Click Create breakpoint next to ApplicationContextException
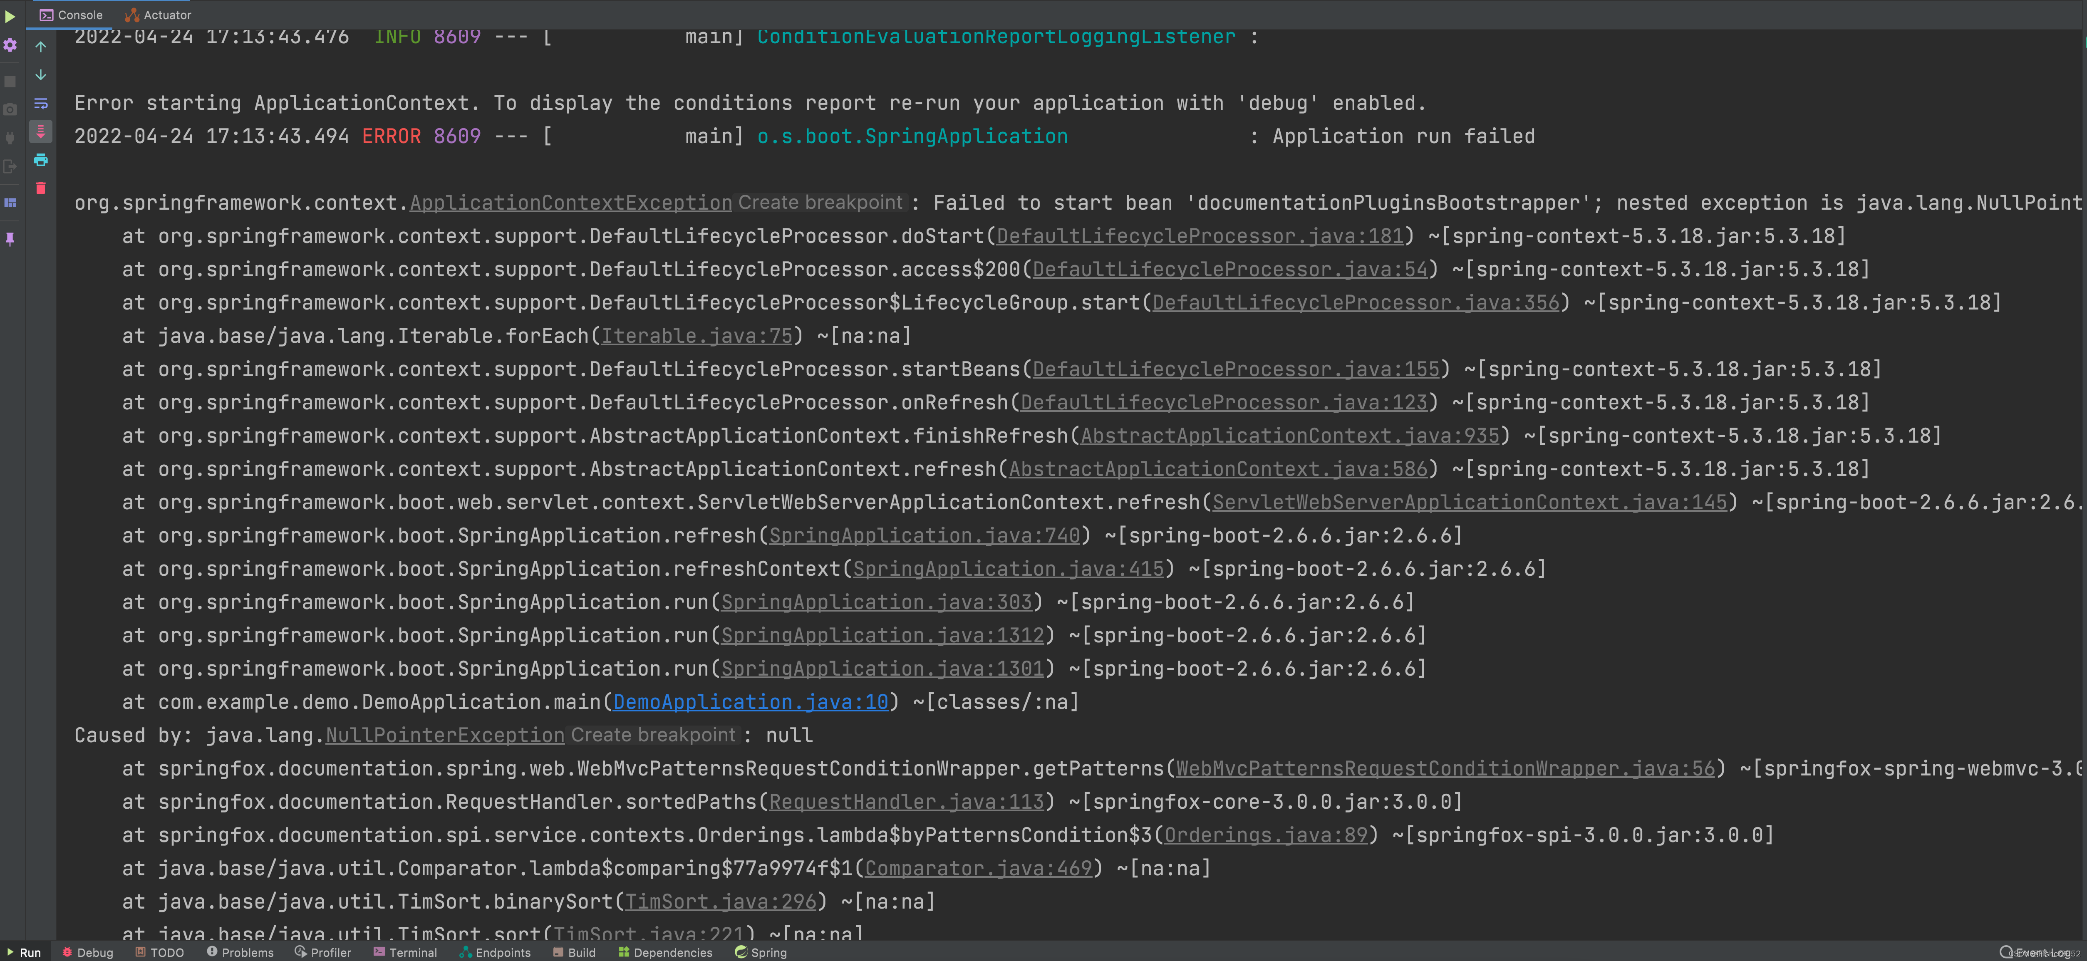The width and height of the screenshot is (2087, 961). (820, 203)
